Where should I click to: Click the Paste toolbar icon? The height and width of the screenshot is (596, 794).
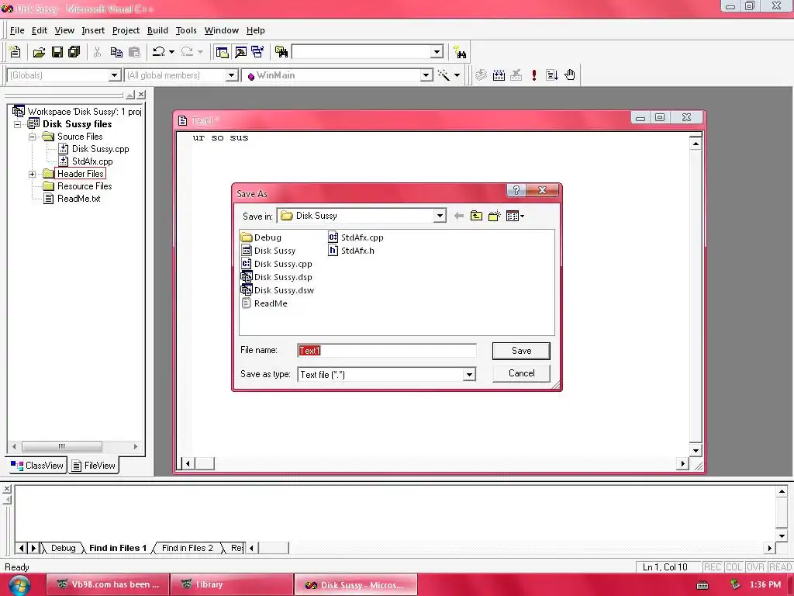point(134,52)
